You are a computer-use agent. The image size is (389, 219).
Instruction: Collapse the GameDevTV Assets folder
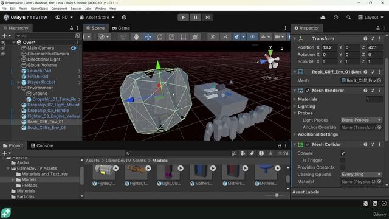click(x=8, y=169)
